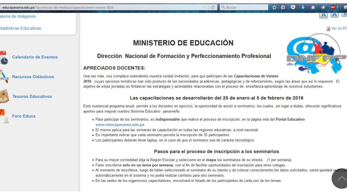Click the first font size A icon
Screen dimensions: 347x195
point(323,15)
